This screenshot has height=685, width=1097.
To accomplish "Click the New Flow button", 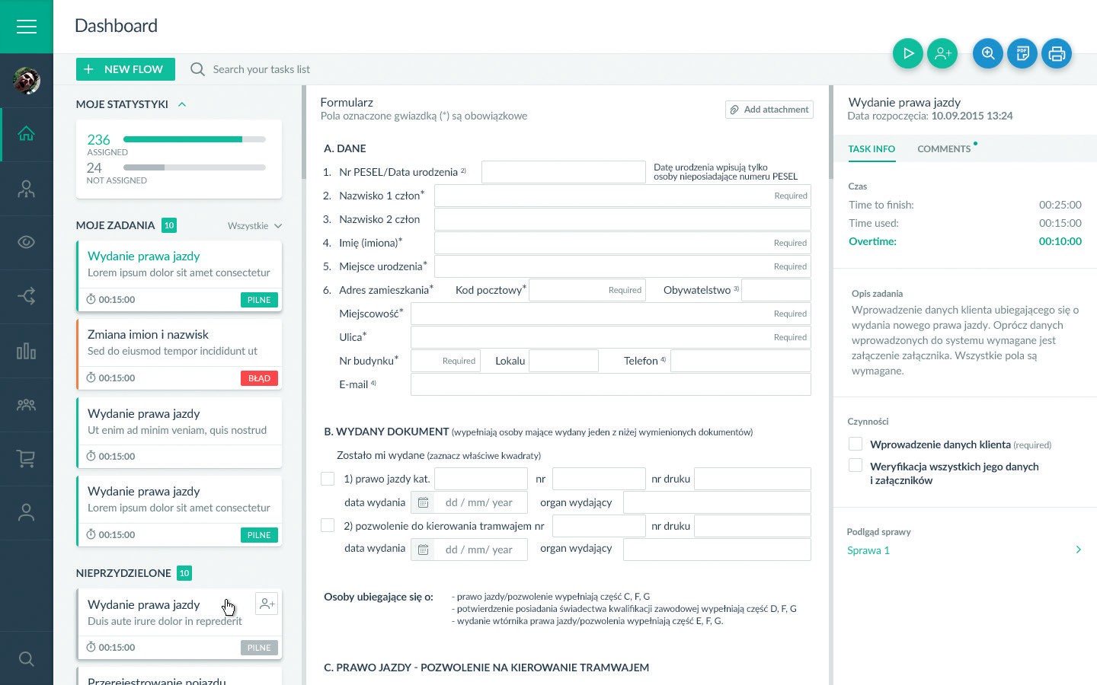I will click(126, 69).
